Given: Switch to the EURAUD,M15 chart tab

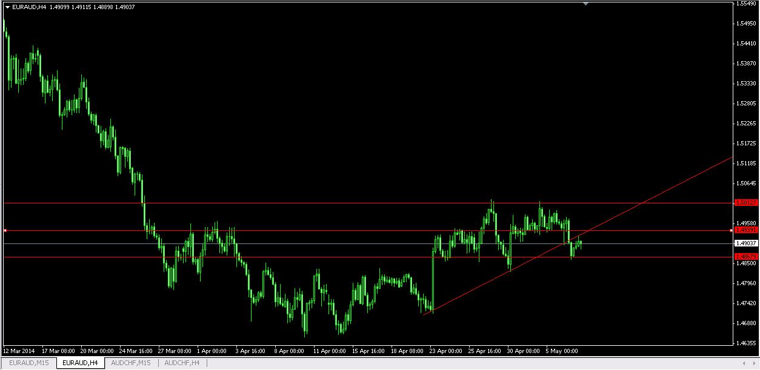Looking at the screenshot, I should point(28,363).
